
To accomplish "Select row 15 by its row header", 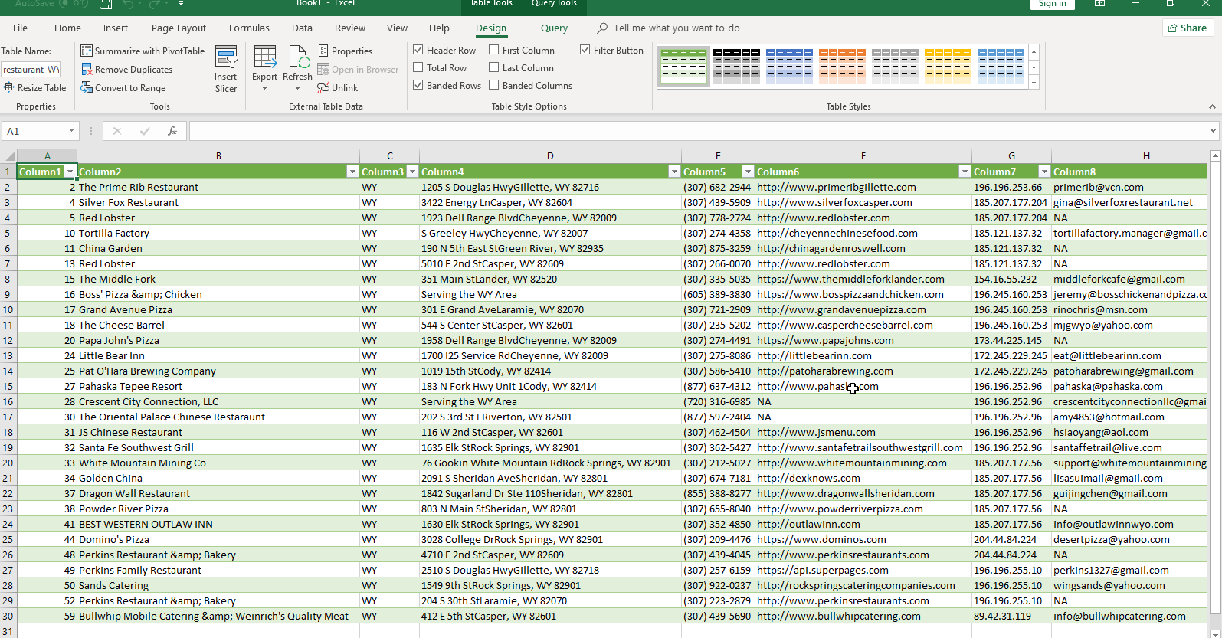I will click(8, 386).
